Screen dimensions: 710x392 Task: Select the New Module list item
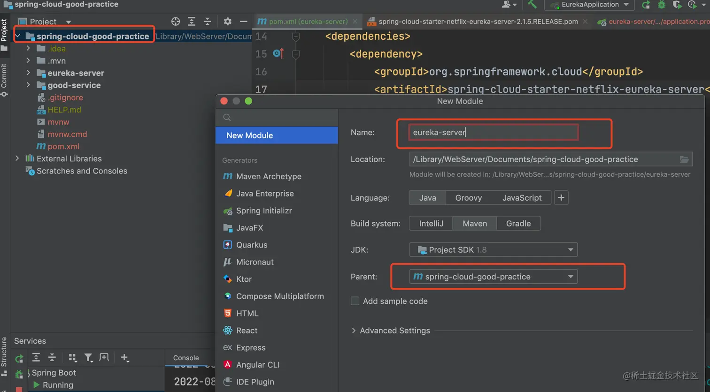277,135
